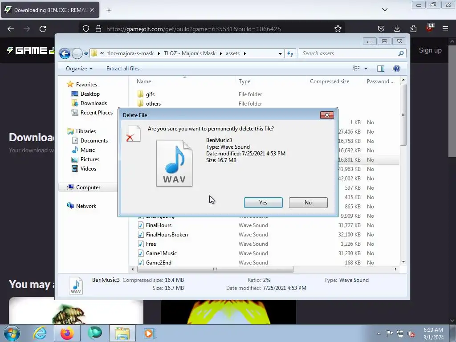
Task: Open the view options dropdown arrow
Action: pos(366,69)
